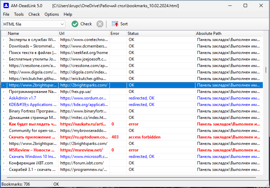Select the red 'Как будет выглядеть ч...' bookmark
The width and height of the screenshot is (270, 188).
pos(33,124)
